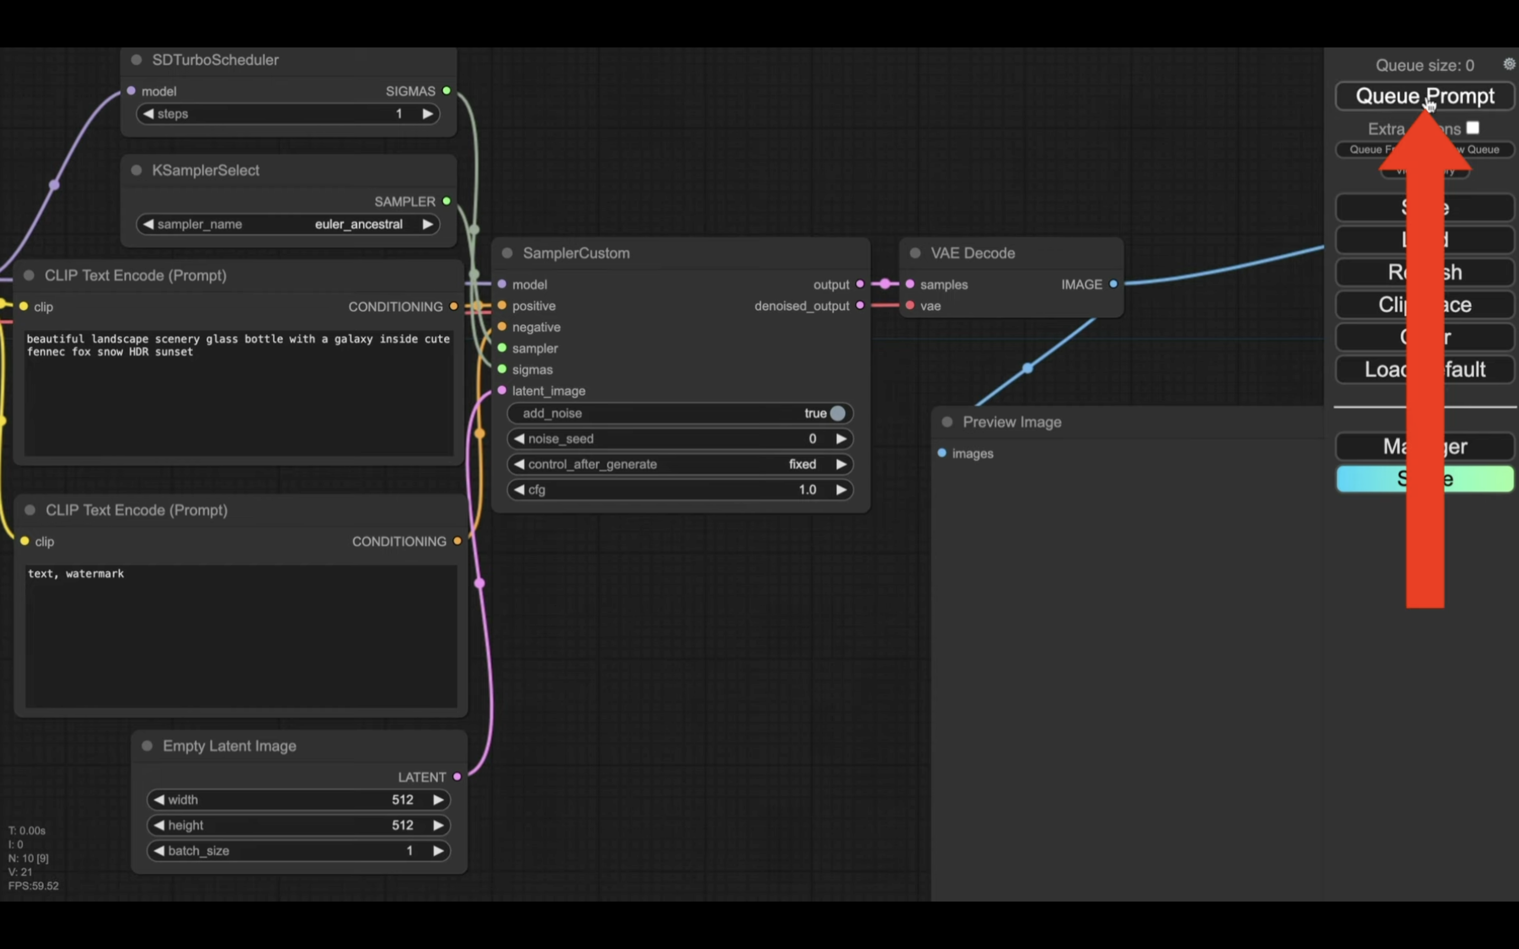Click the SamplerCustom node title

(576, 253)
